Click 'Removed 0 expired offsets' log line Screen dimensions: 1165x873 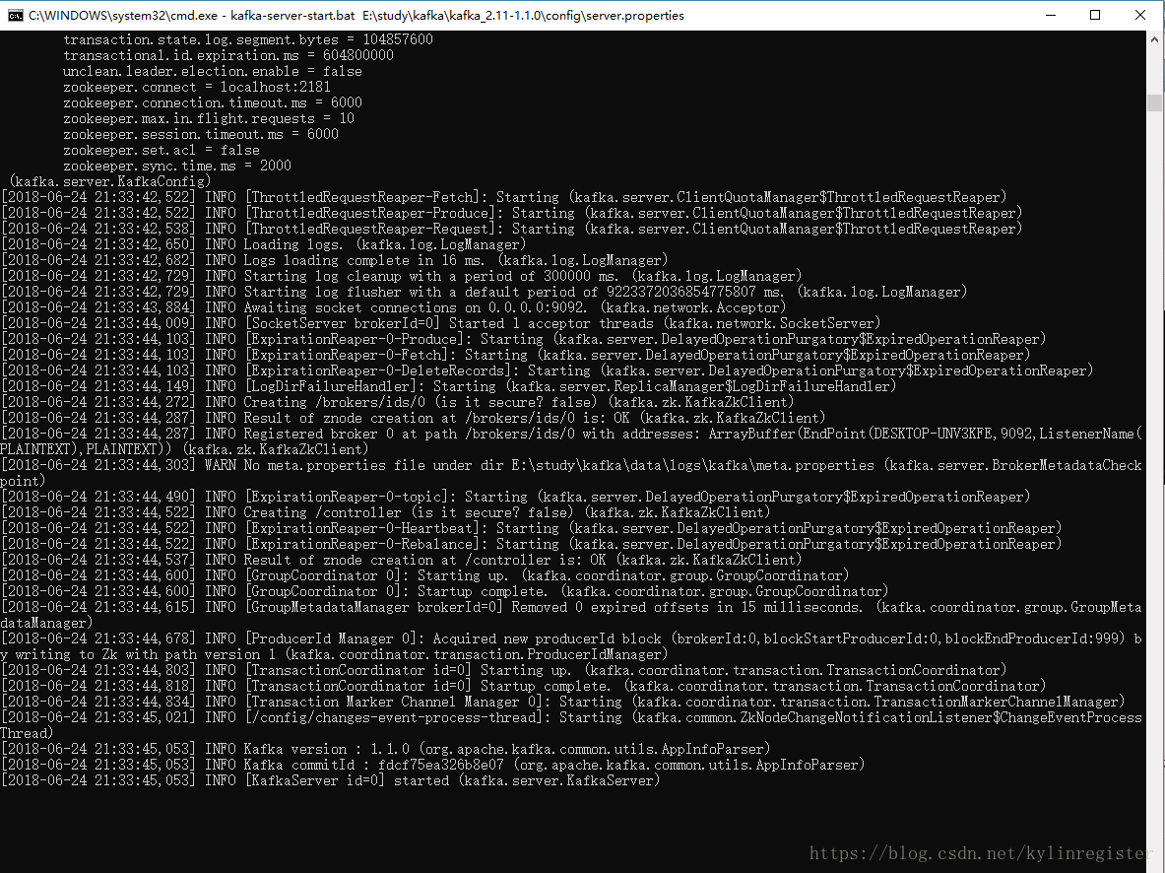(571, 615)
